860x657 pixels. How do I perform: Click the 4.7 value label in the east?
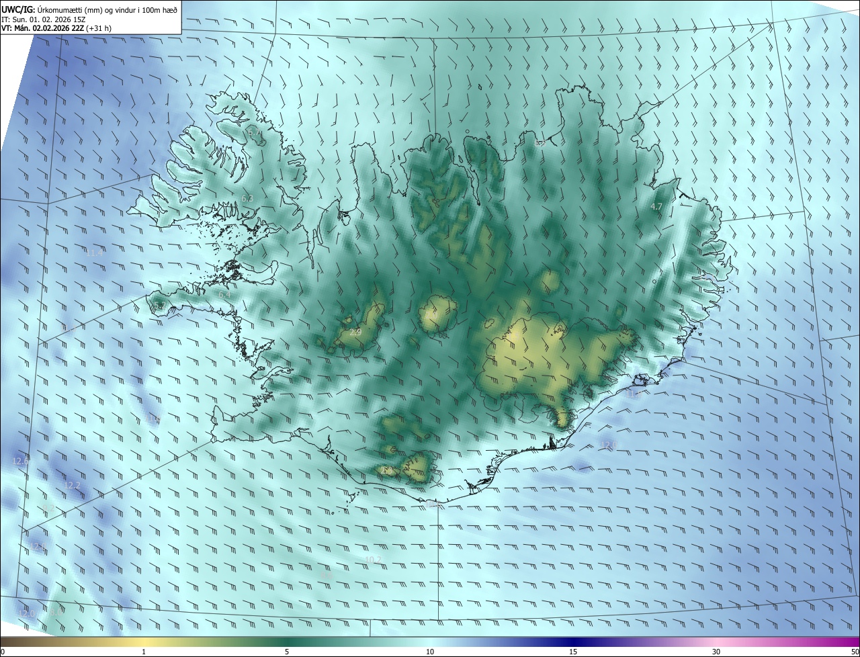(x=657, y=207)
